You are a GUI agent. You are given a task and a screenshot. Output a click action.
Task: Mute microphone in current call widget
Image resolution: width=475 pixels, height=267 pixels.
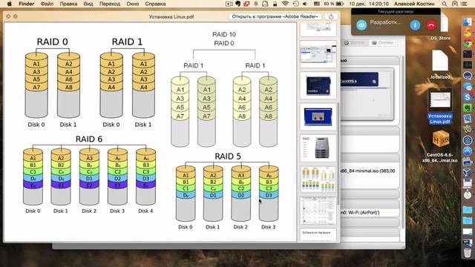(415, 24)
